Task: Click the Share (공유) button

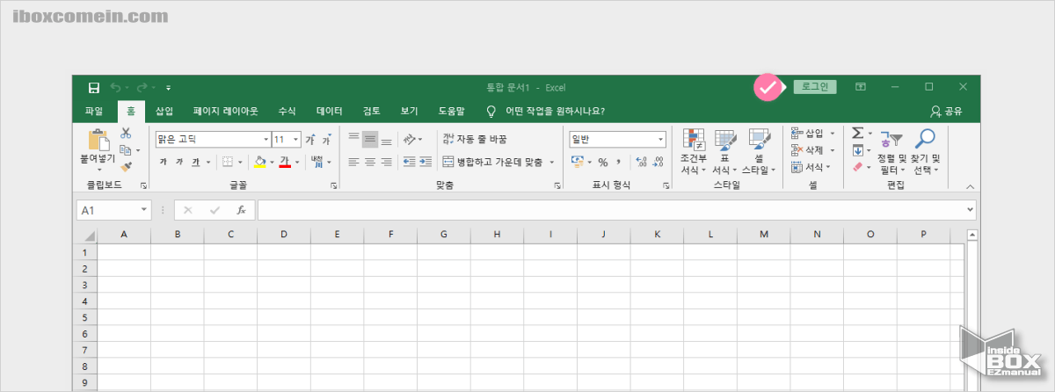Action: (x=946, y=111)
